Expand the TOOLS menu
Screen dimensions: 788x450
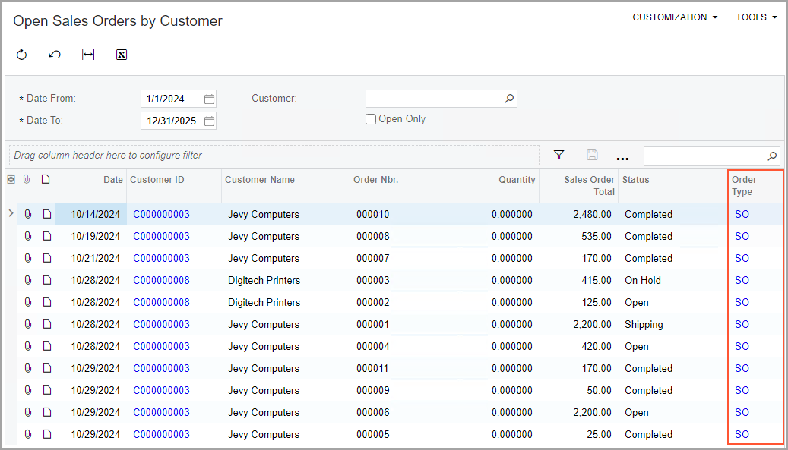(756, 17)
